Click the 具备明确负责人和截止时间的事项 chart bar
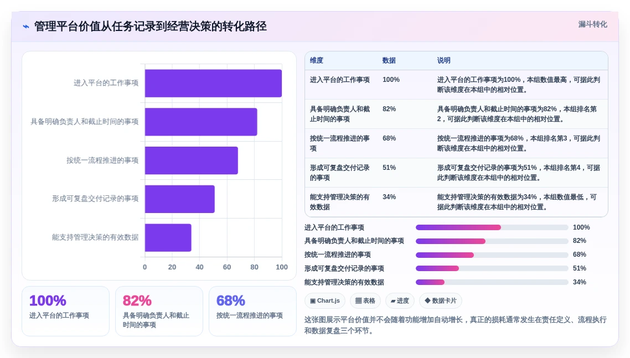Image resolution: width=630 pixels, height=358 pixels. click(201, 122)
